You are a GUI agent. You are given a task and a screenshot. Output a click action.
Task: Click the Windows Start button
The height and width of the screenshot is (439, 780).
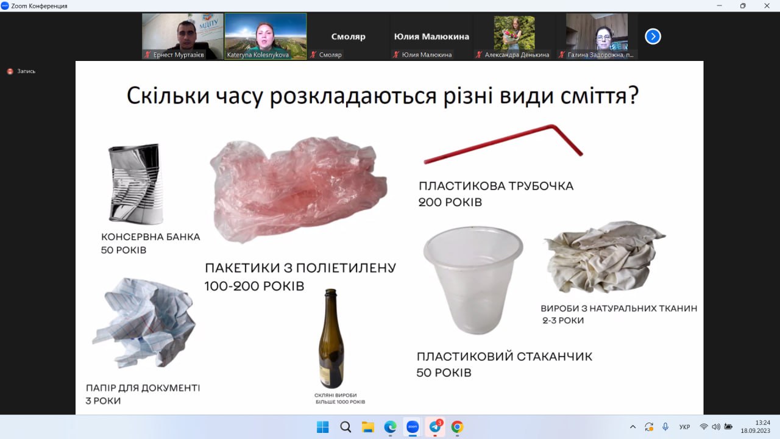(x=322, y=427)
